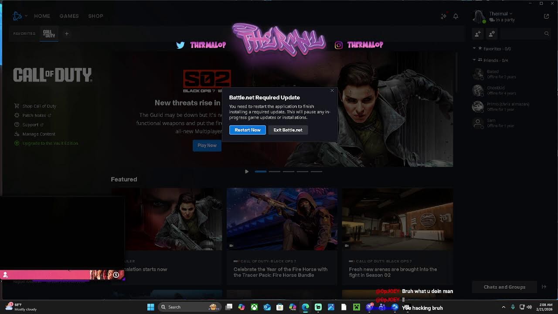Open Microsoft Store from taskbar
Screen dimensions: 558x314
point(280,307)
